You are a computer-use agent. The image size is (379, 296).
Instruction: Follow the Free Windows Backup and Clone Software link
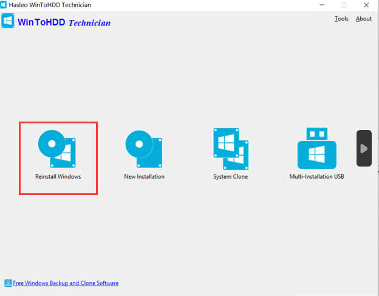tap(66, 283)
